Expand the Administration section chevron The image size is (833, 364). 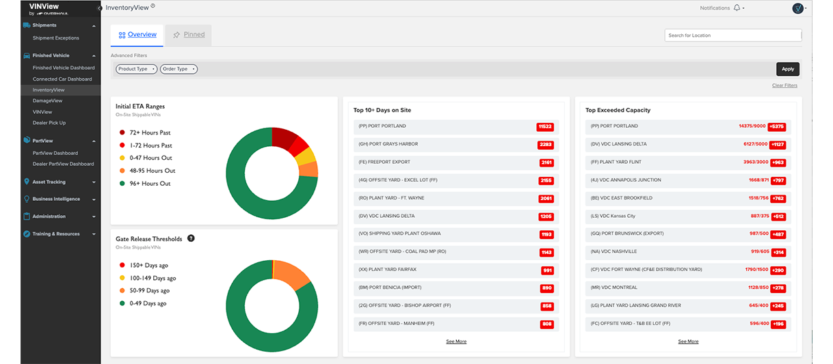click(94, 216)
